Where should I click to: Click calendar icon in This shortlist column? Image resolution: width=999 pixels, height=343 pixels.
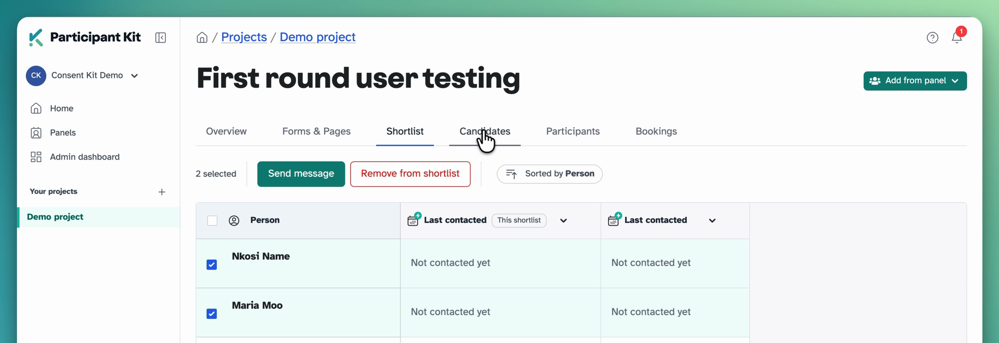pos(414,219)
